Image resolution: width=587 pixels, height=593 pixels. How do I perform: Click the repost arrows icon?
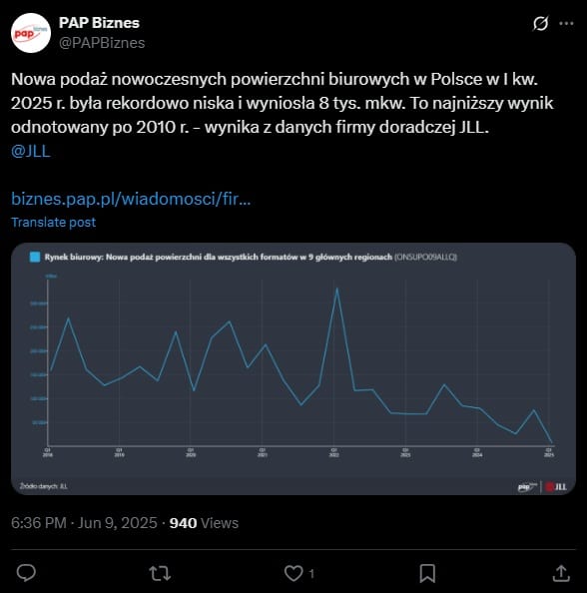click(x=160, y=573)
